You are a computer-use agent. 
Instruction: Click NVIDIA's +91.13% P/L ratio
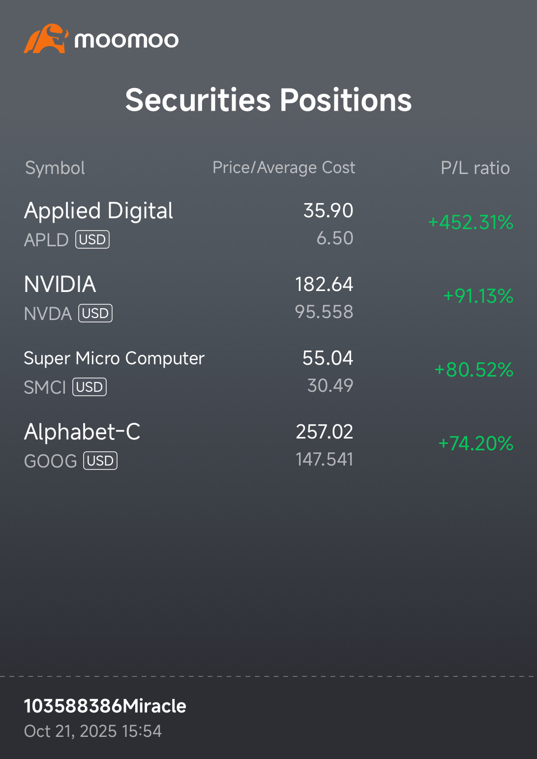tap(478, 296)
